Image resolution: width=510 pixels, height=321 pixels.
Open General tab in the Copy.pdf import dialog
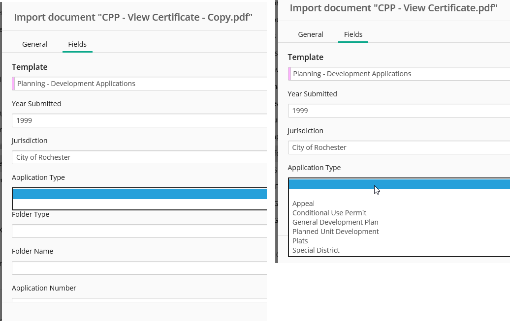(34, 44)
